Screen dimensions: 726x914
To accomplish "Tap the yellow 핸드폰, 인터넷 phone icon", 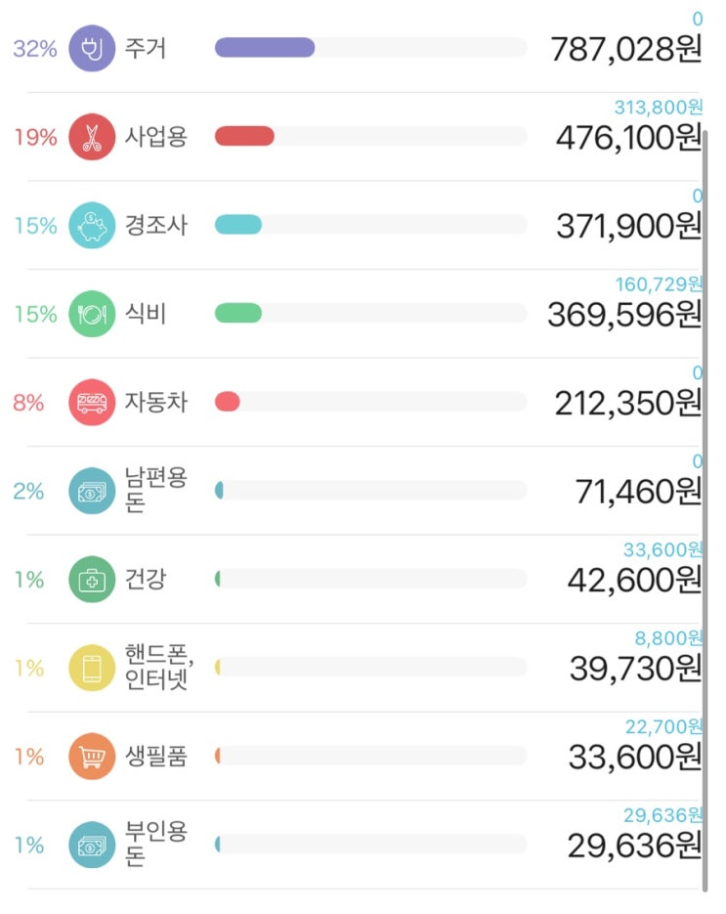I will coord(92,668).
